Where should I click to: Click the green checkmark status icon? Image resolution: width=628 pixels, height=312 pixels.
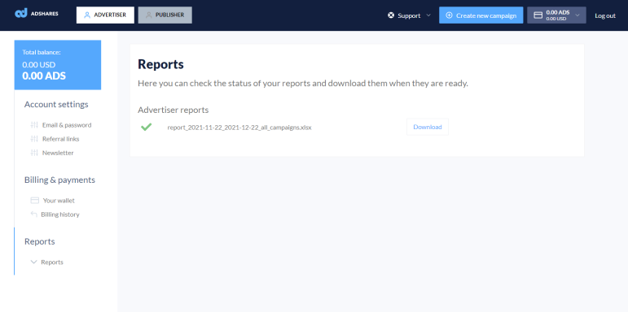click(146, 127)
